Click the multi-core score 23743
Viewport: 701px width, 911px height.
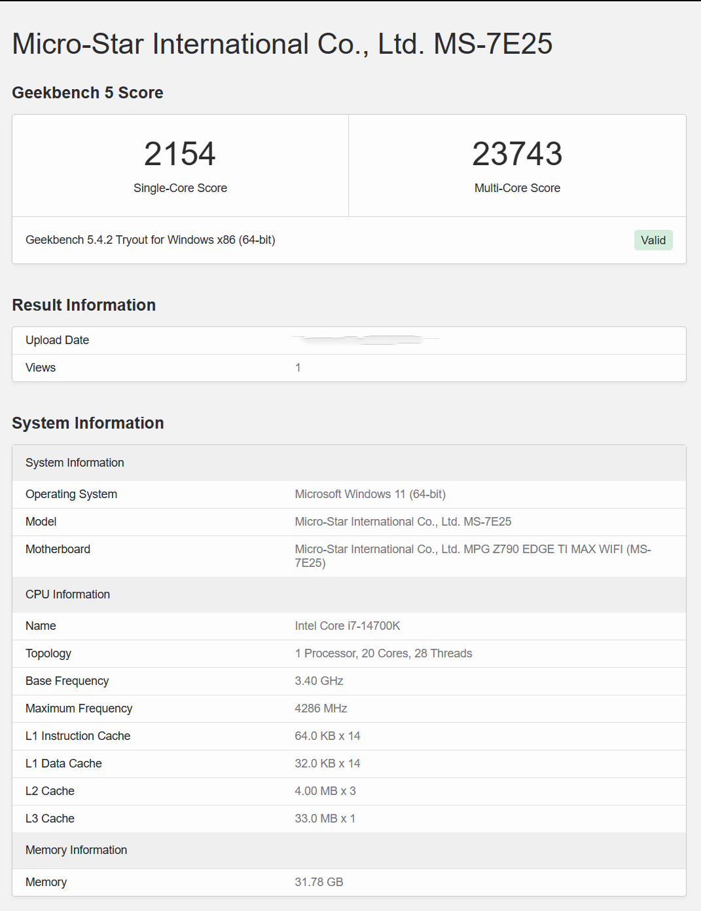coord(517,155)
